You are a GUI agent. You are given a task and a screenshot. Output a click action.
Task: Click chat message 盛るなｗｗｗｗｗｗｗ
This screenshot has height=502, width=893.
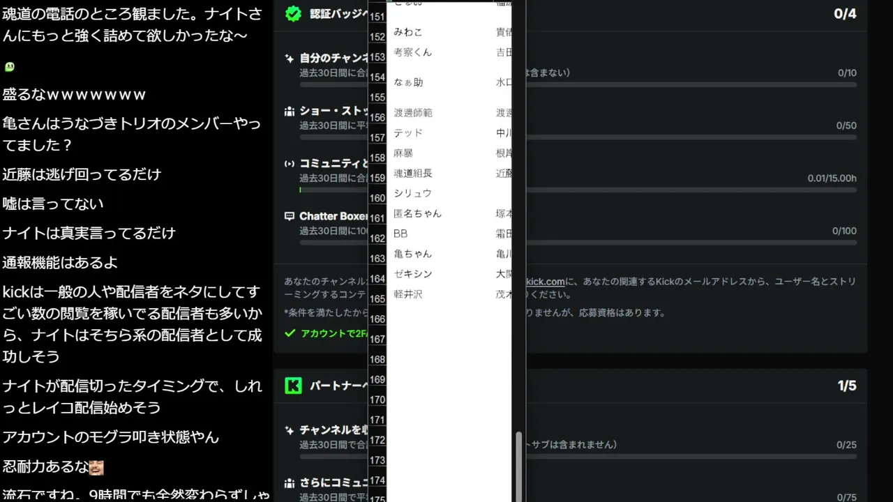click(74, 94)
